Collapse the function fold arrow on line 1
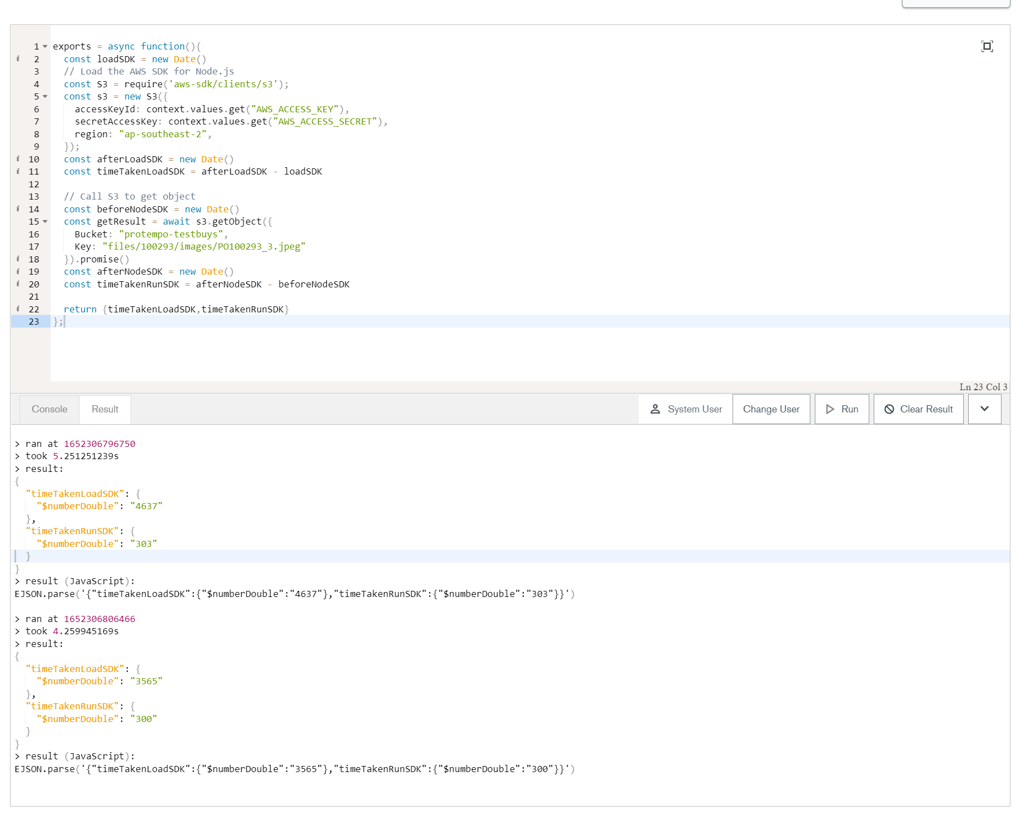1036x821 pixels. pyautogui.click(x=45, y=47)
